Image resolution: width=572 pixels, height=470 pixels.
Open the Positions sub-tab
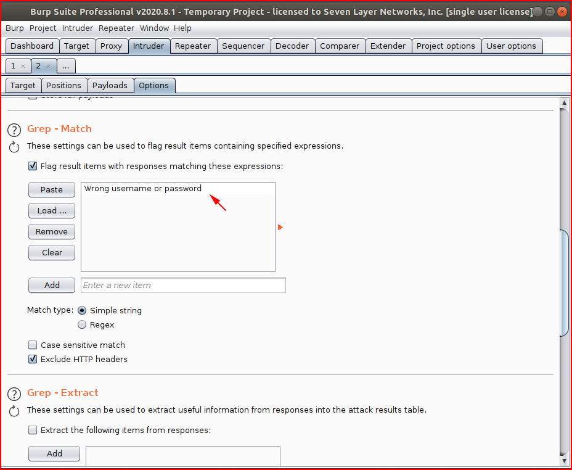tap(64, 85)
